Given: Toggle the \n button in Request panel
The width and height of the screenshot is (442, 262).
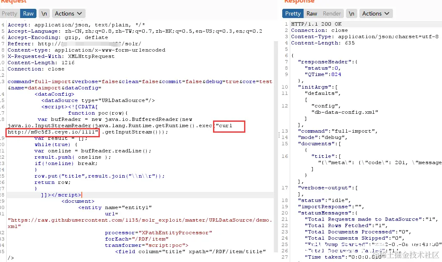Looking at the screenshot, I should point(44,13).
